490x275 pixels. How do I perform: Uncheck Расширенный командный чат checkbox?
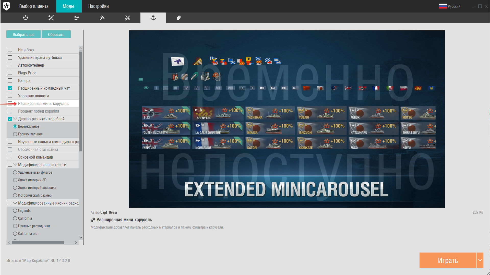pyautogui.click(x=10, y=88)
